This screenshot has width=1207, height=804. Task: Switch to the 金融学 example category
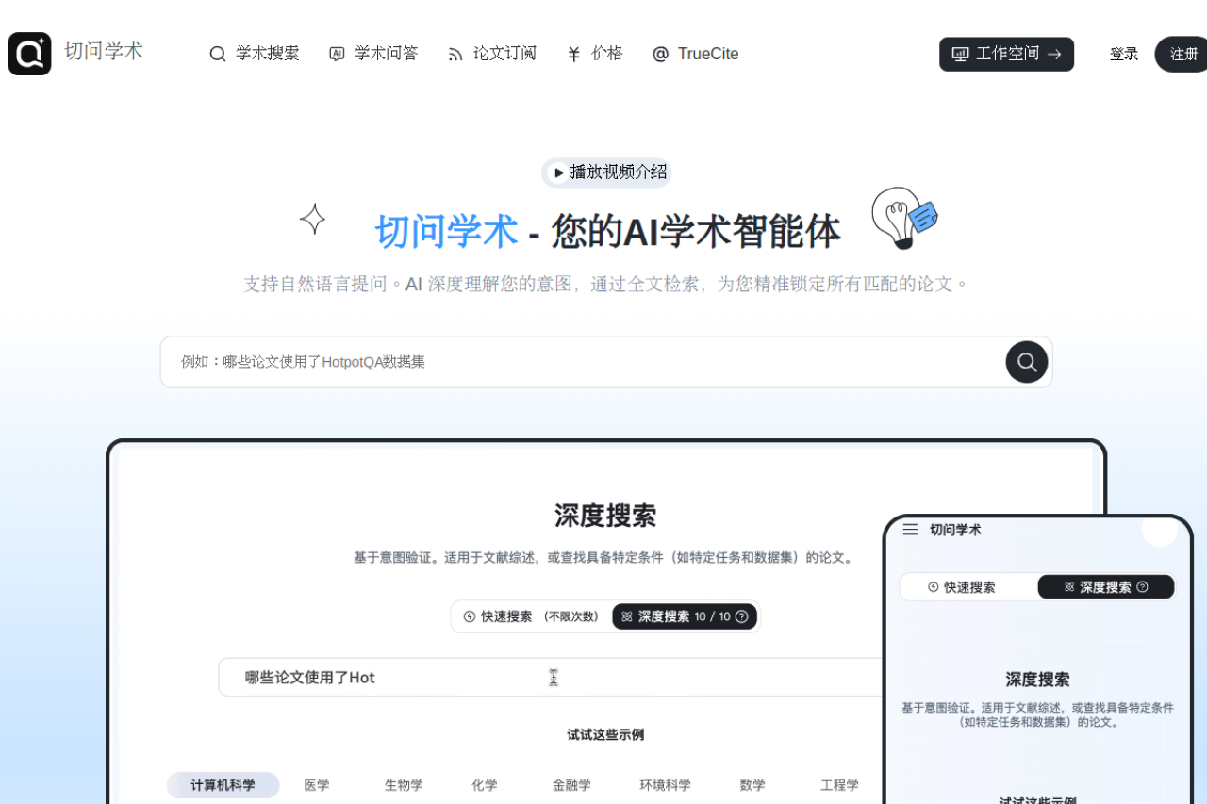[570, 784]
